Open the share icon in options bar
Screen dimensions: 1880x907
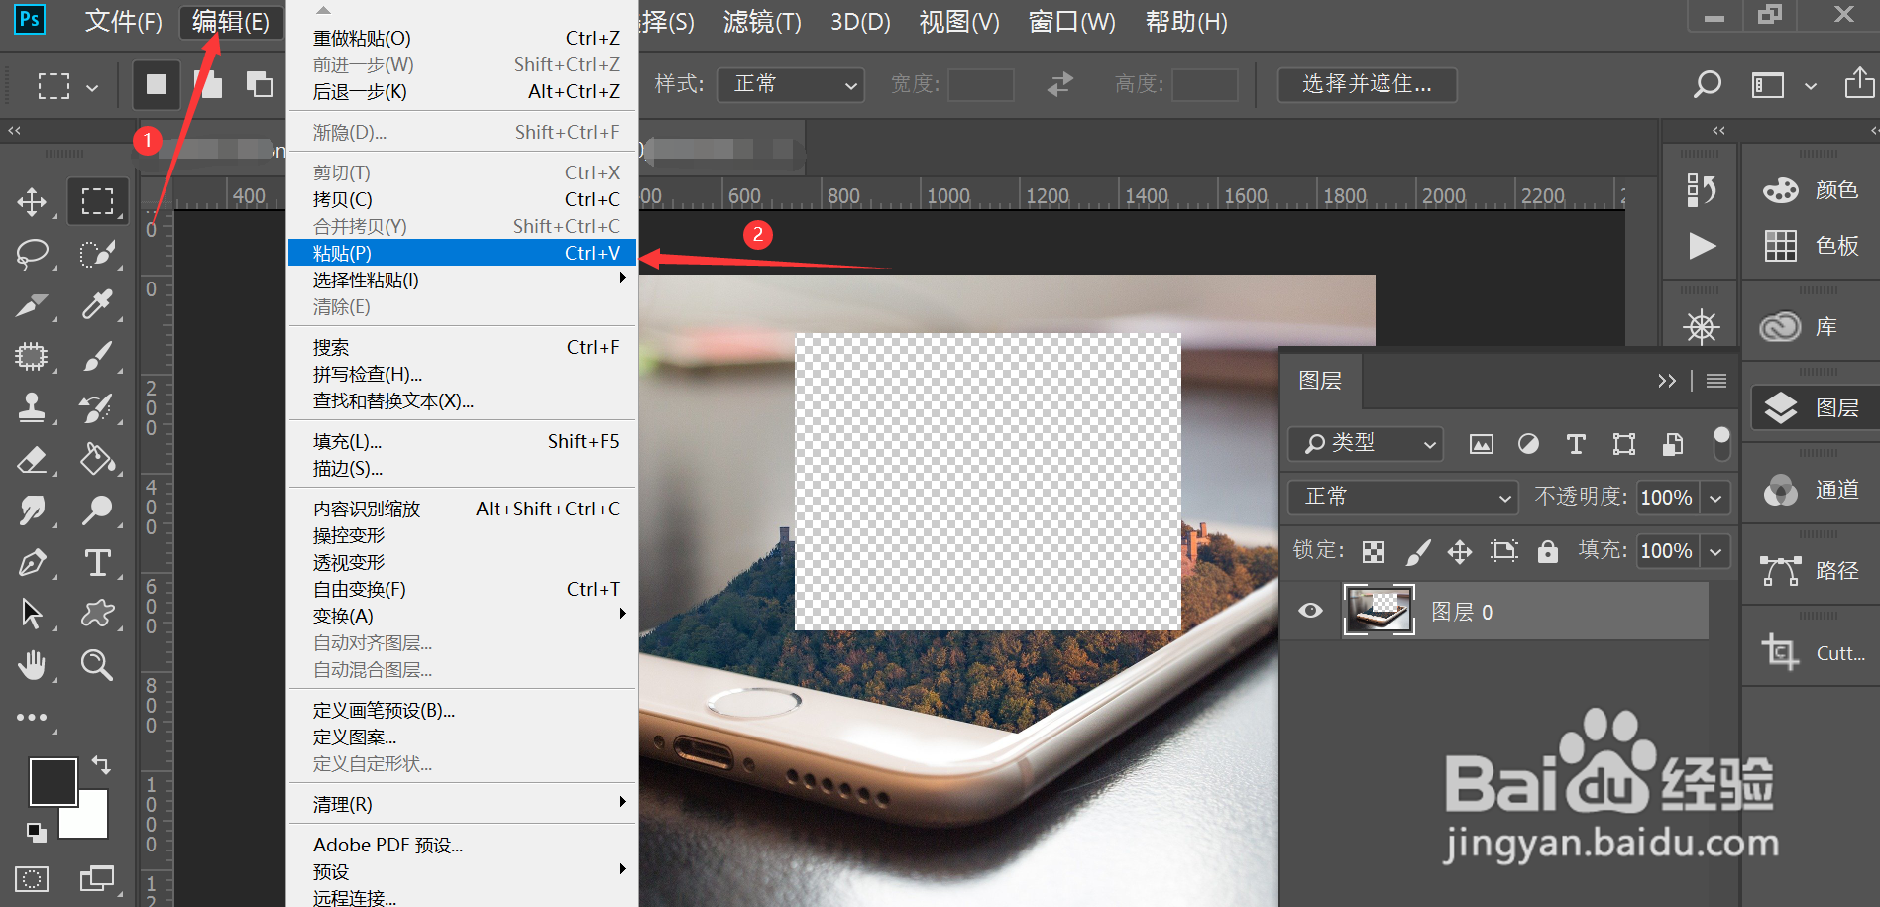(x=1859, y=83)
